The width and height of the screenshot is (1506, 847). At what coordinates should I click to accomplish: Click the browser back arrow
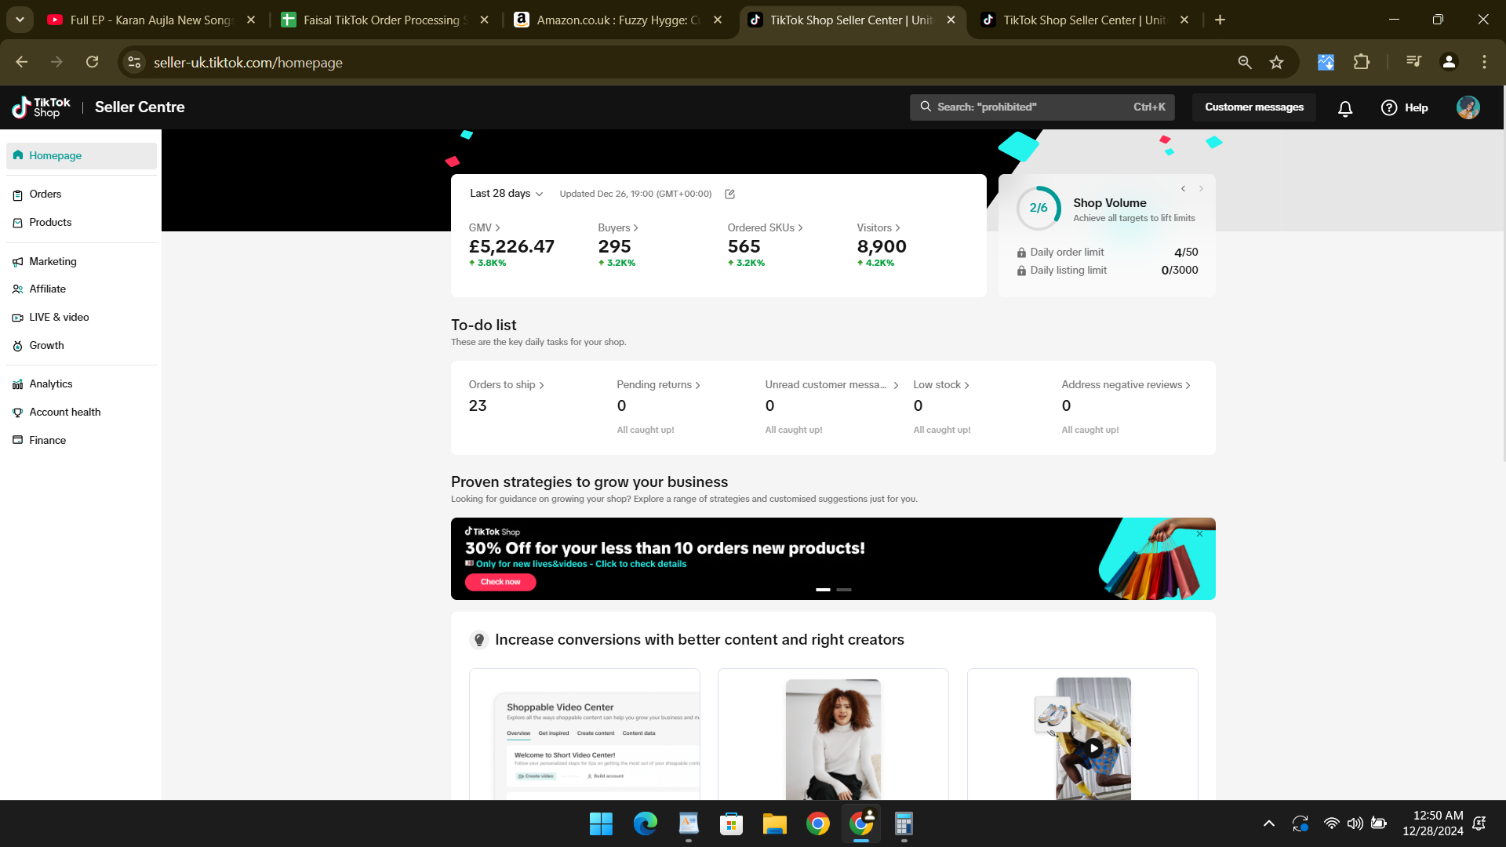22,62
